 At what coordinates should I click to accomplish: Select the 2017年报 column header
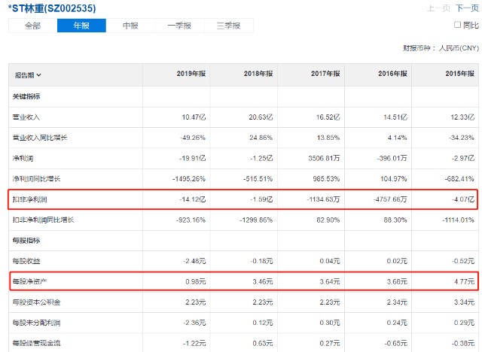point(325,74)
